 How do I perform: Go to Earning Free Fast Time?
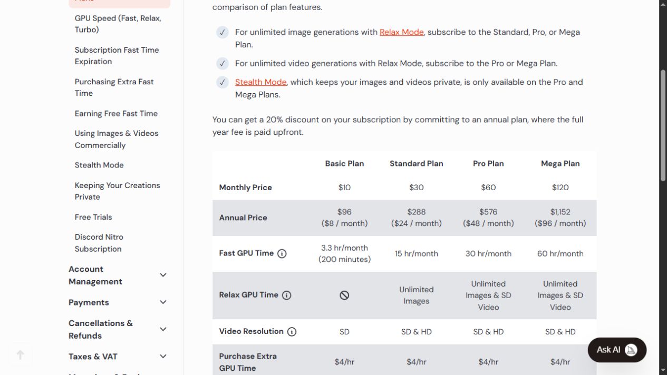point(116,113)
